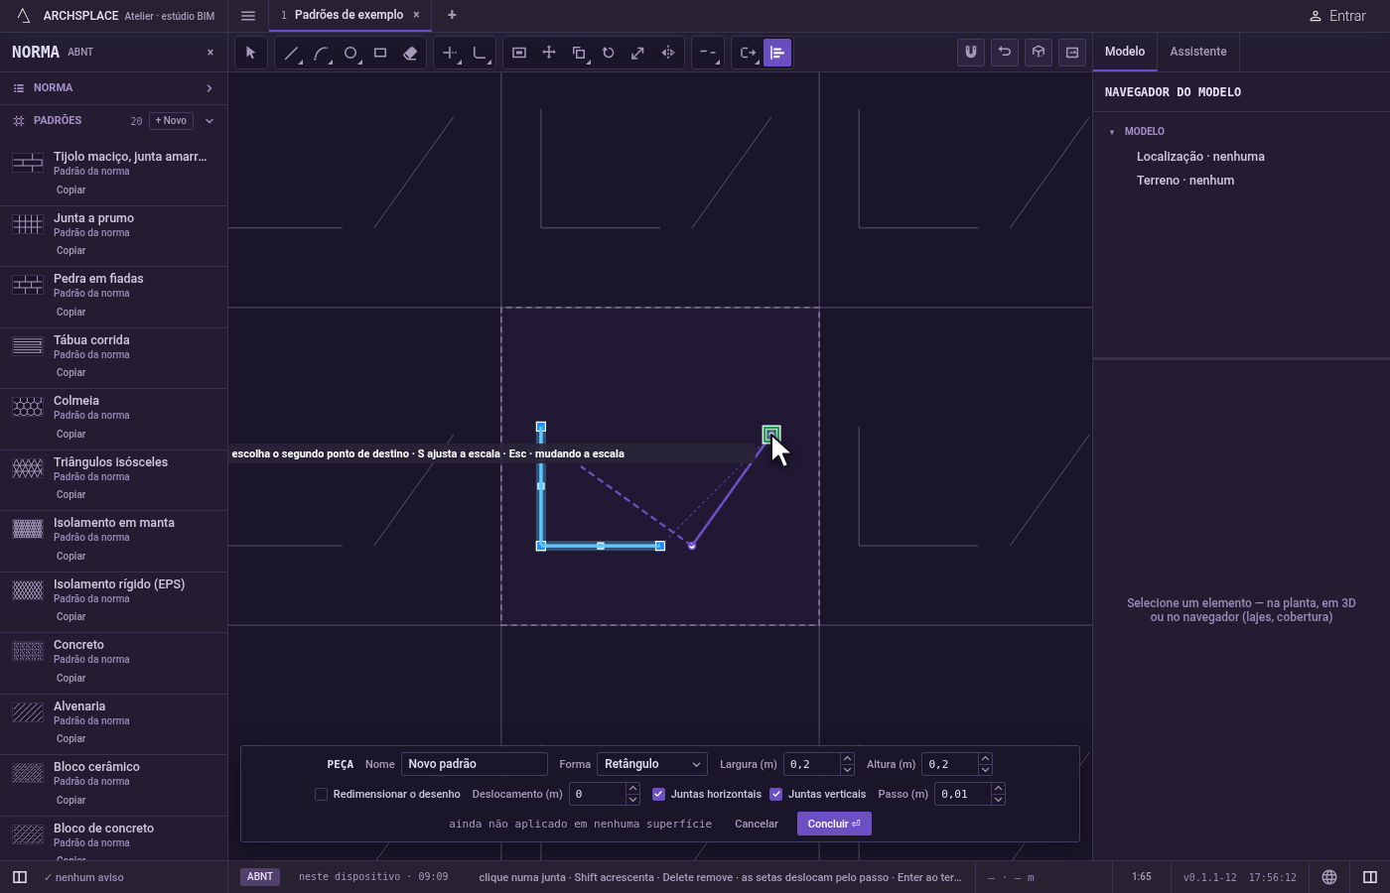This screenshot has height=893, width=1390.
Task: Increase the Largura value stepper
Action: [847, 759]
